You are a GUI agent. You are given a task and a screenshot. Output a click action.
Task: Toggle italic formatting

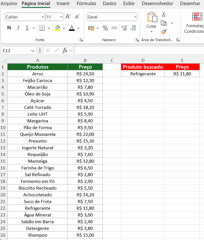[18, 28]
